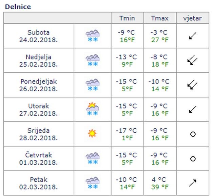Click the 4 °C maximum for Petak
212x196 pixels.
point(159,179)
